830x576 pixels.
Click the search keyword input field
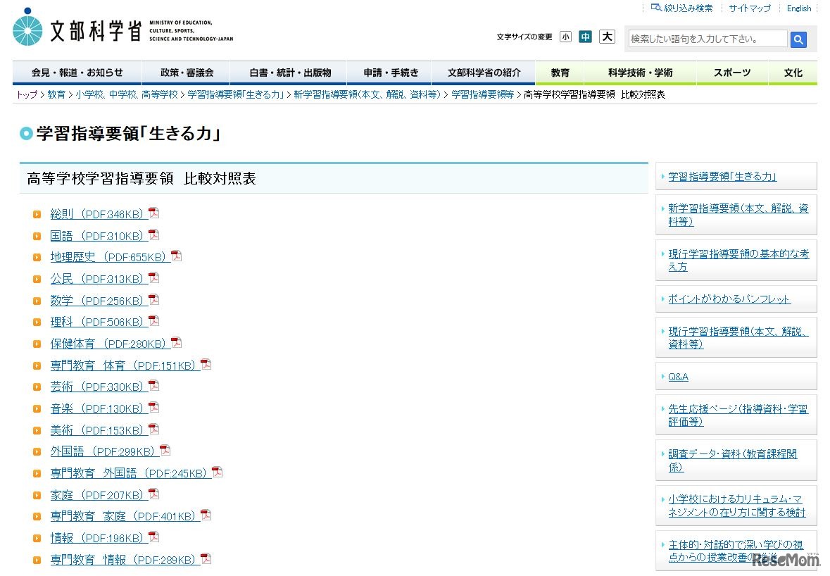(x=707, y=39)
